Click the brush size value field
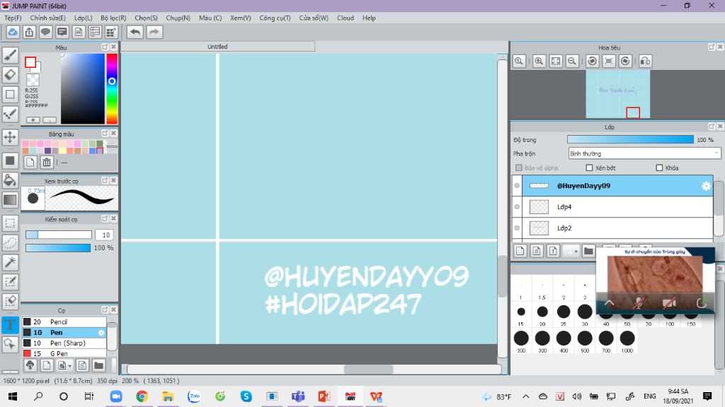 pos(105,235)
